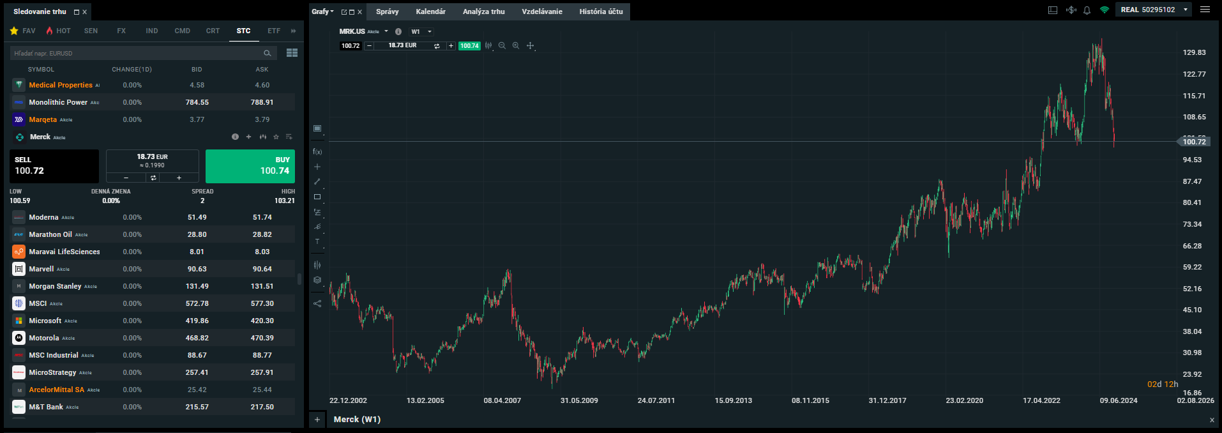This screenshot has height=433, width=1222.
Task: Click the symbol search input field
Action: [x=137, y=54]
